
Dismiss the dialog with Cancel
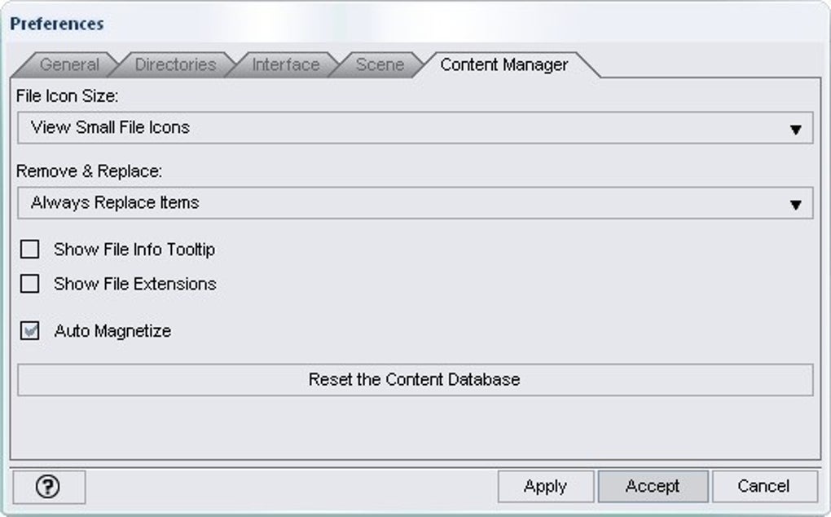point(763,487)
